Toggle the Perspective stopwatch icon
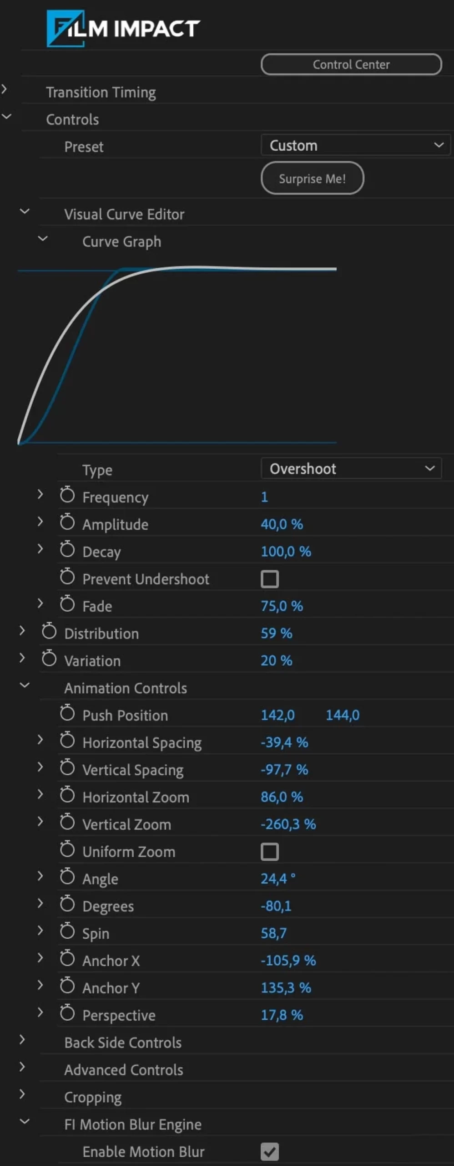The width and height of the screenshot is (454, 1166). (x=67, y=1013)
